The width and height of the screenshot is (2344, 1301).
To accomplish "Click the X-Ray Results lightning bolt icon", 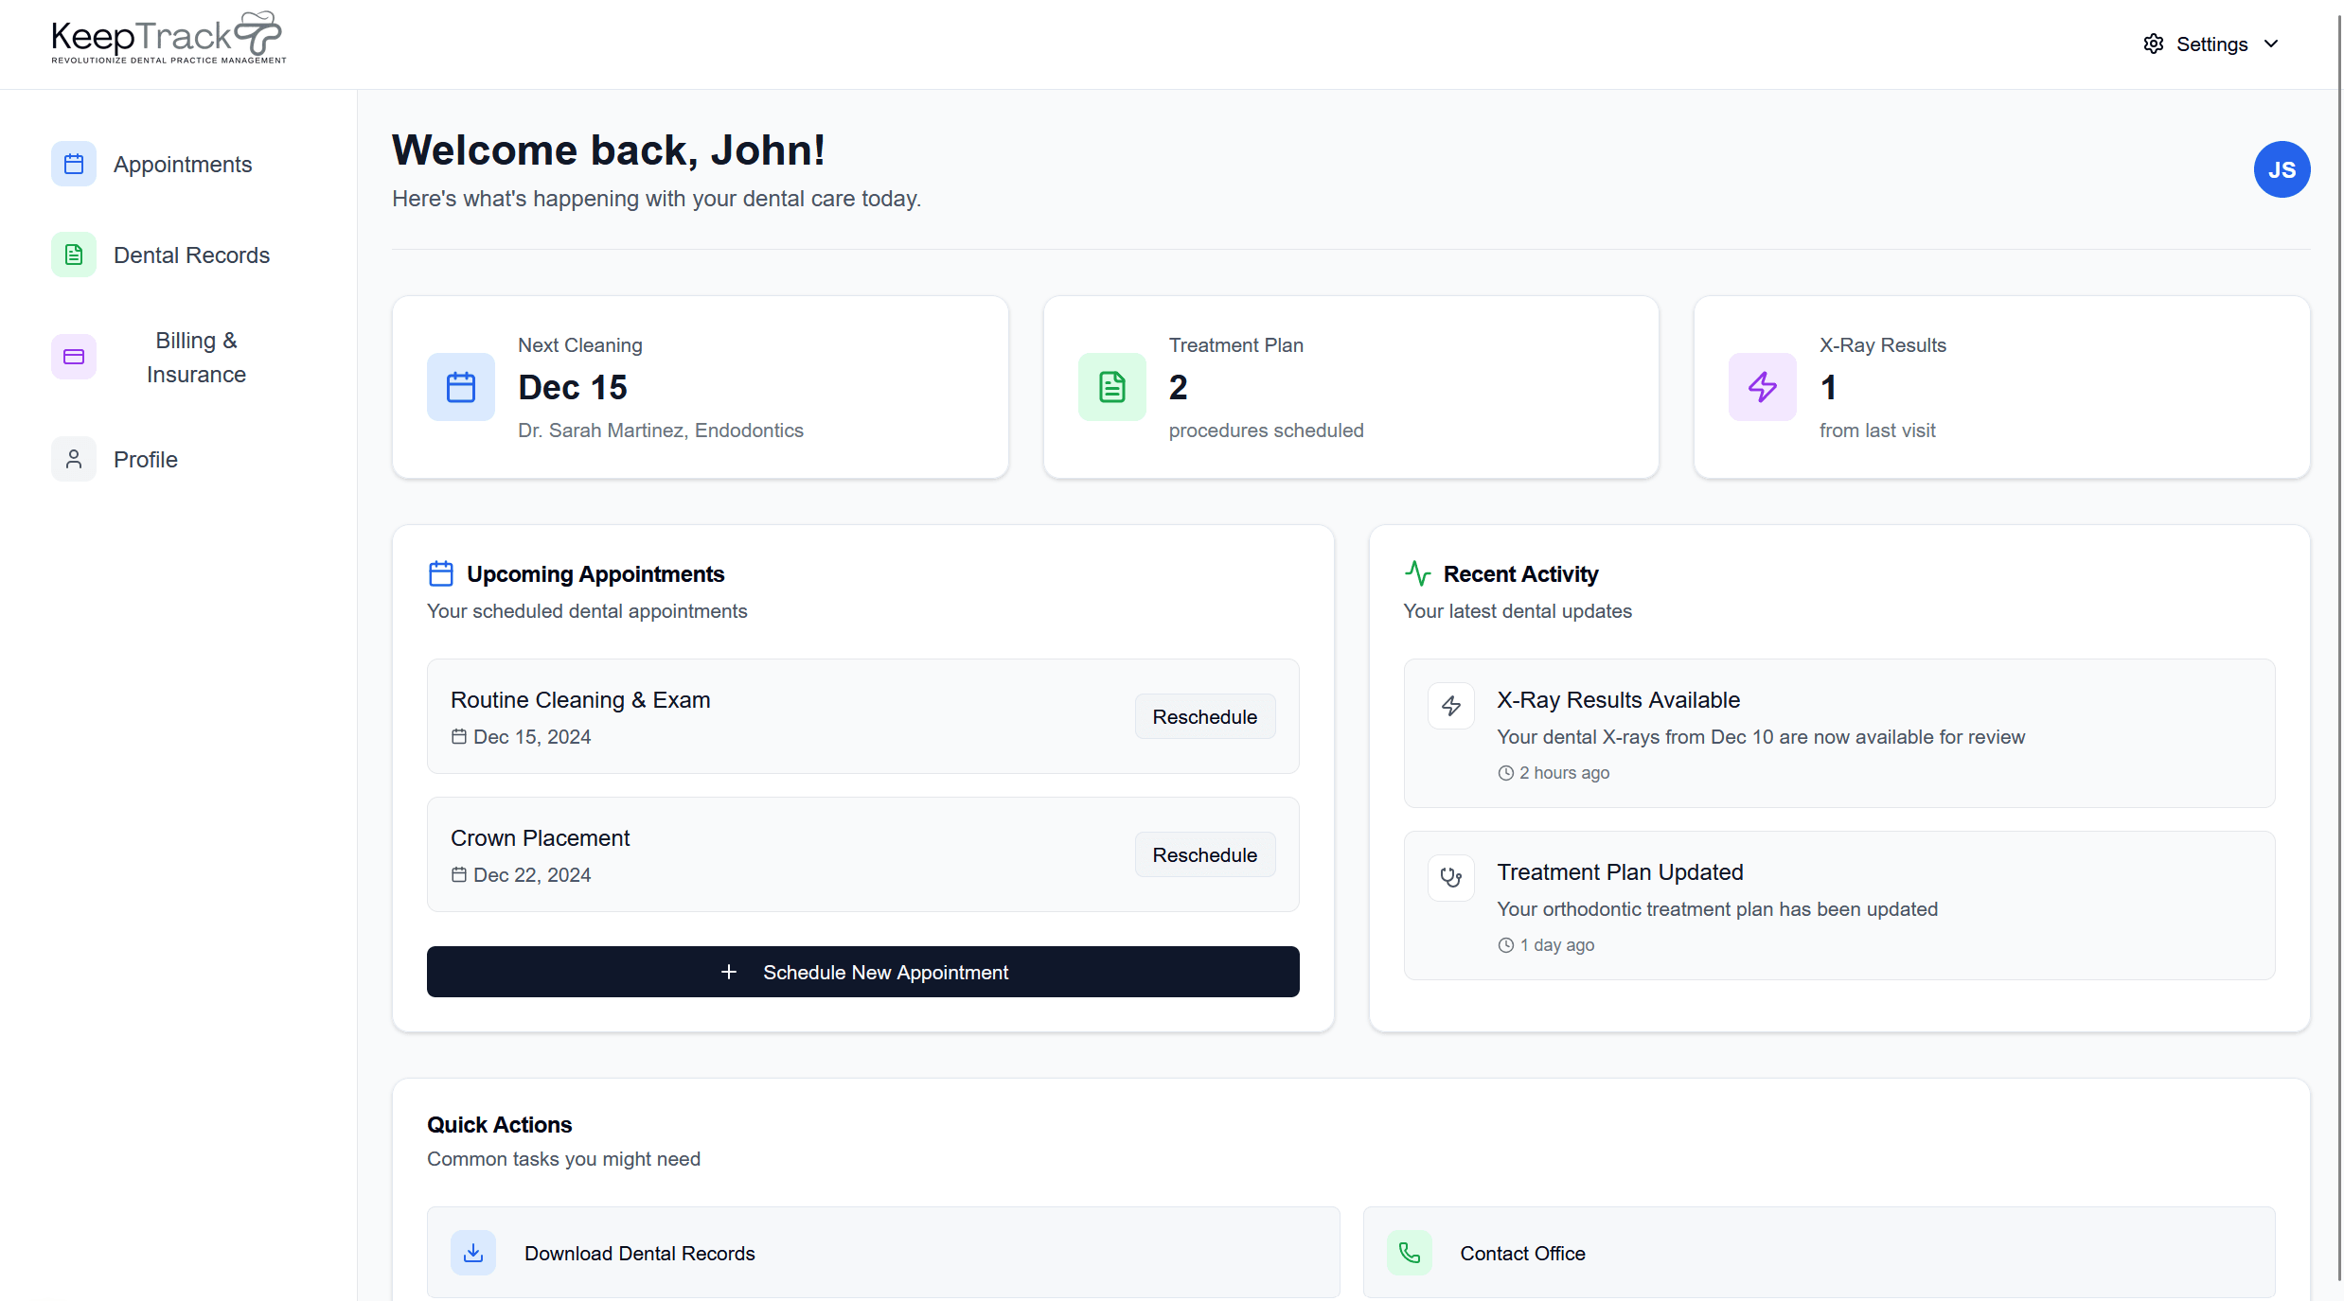I will click(x=1762, y=387).
